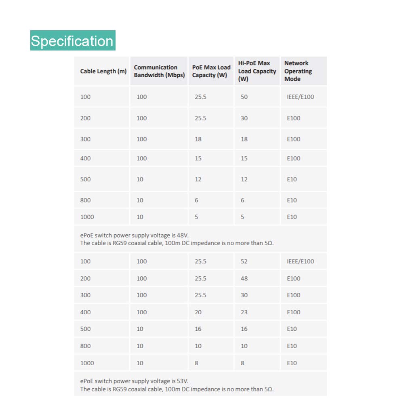Click the Hi-PoE Max Load Capacity header
404x404 pixels.
click(x=257, y=71)
